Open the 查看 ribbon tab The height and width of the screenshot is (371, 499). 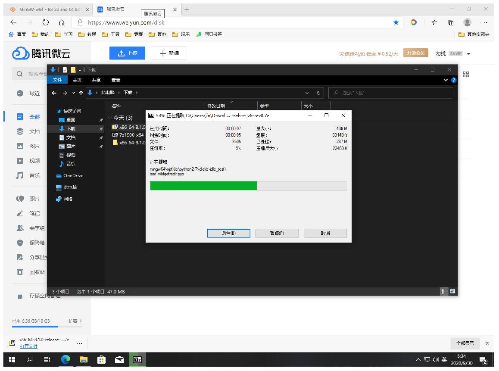pyautogui.click(x=115, y=80)
